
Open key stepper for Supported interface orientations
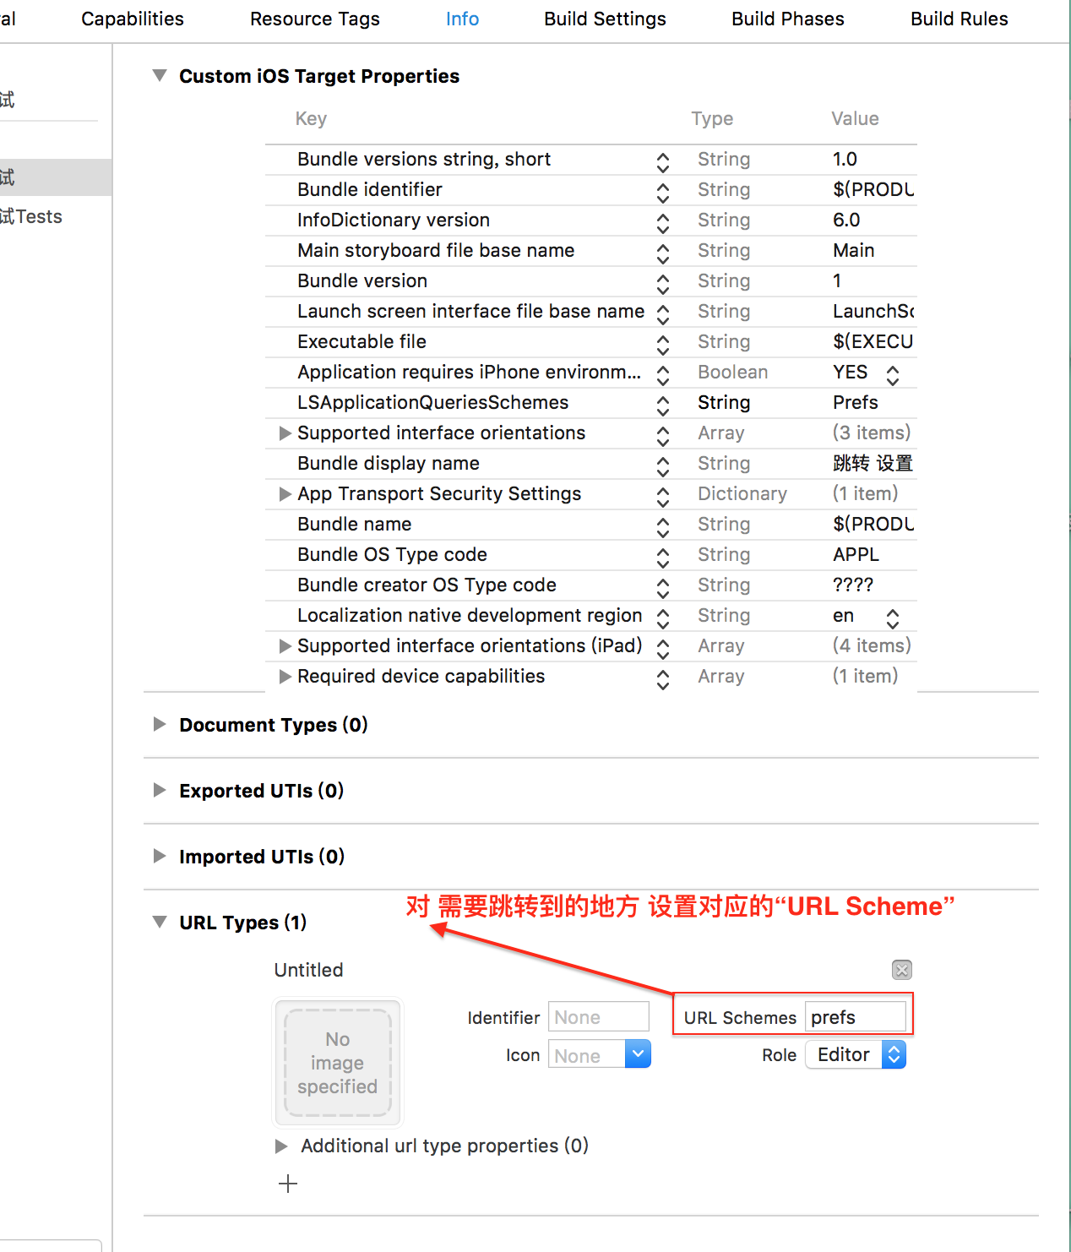coord(663,437)
